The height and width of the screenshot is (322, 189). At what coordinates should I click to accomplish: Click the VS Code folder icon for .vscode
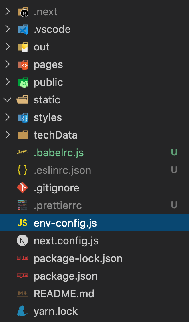tap(23, 29)
